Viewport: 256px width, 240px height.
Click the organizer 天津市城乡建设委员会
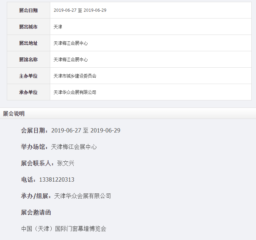point(75,76)
